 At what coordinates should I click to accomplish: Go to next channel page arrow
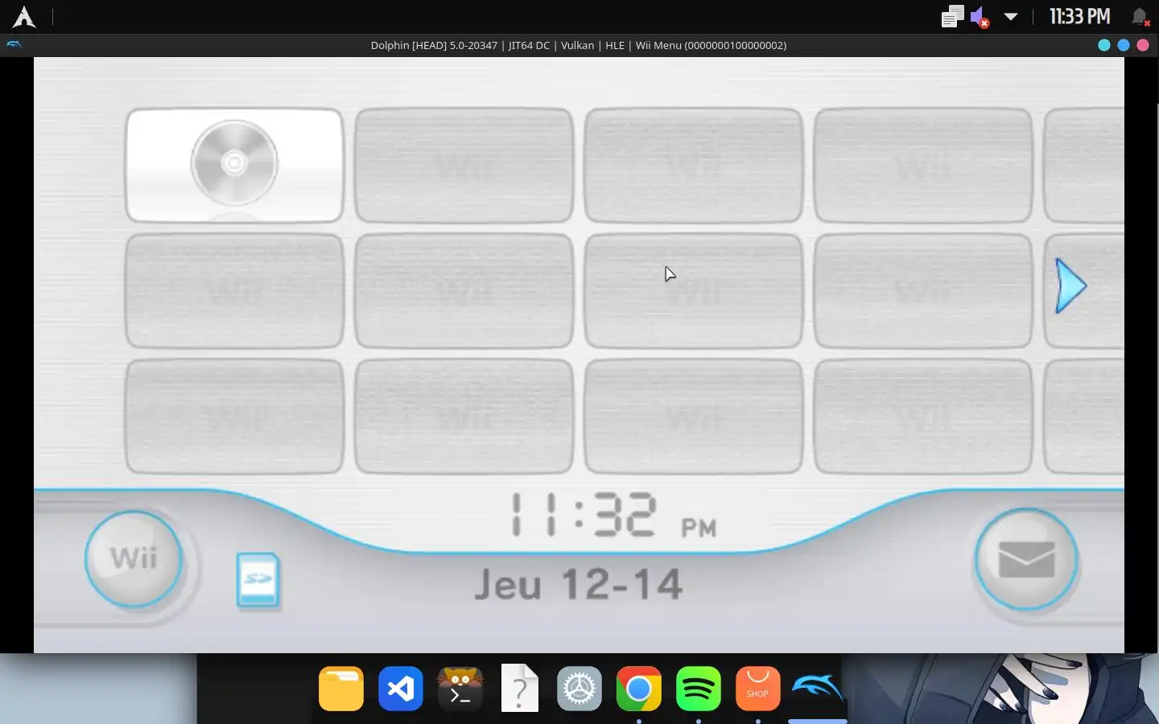pos(1071,286)
